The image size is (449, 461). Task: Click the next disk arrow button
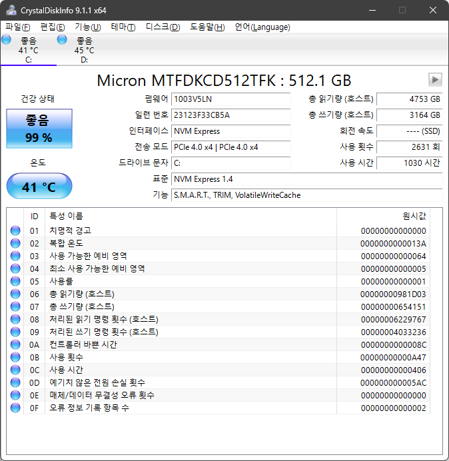(435, 79)
